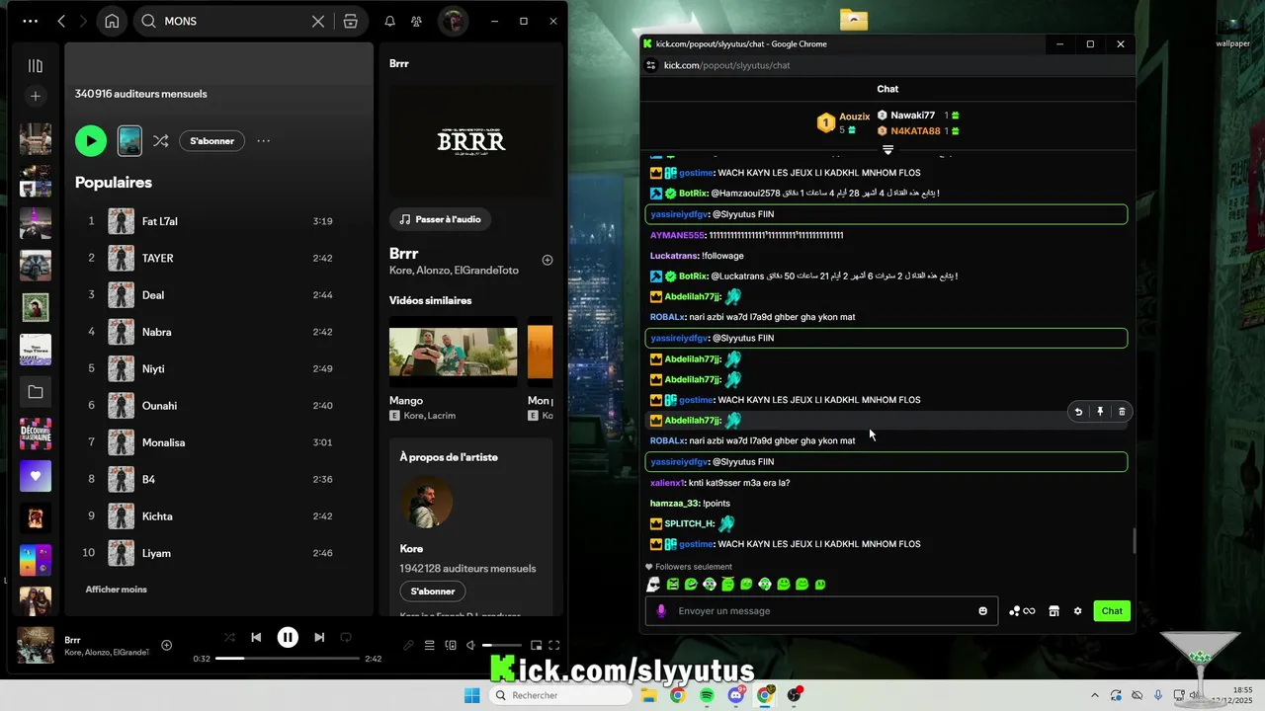Add Brrr to library with the plus icon in right panel

coord(548,260)
